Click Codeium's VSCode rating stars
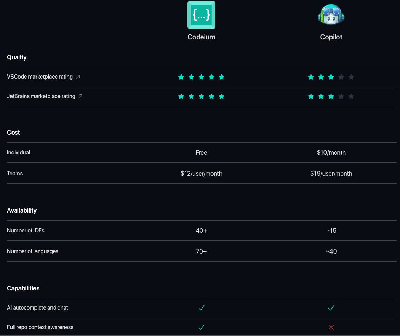Image resolution: width=400 pixels, height=336 pixels. (x=201, y=77)
